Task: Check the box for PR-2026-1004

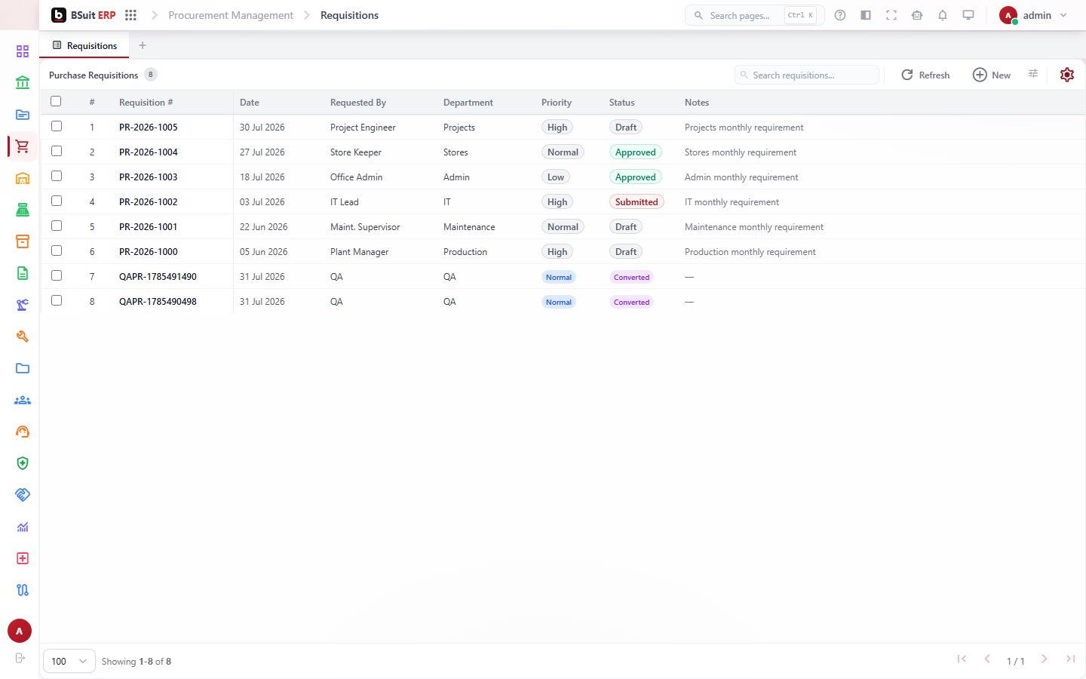Action: pos(57,151)
